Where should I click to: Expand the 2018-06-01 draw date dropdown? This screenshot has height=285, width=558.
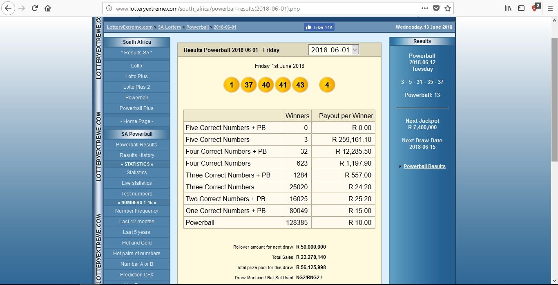pyautogui.click(x=334, y=50)
